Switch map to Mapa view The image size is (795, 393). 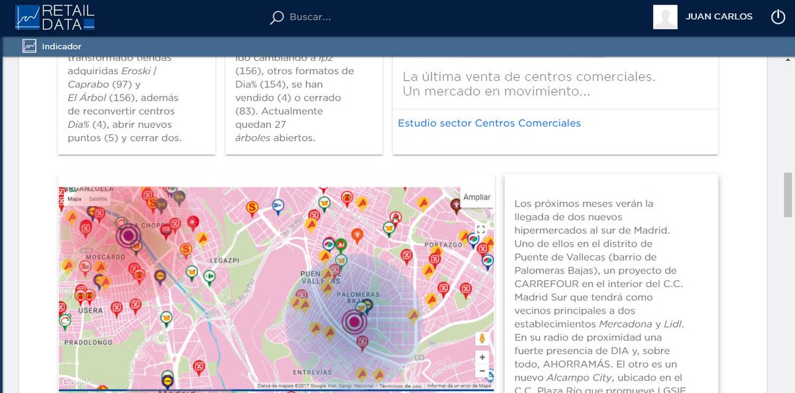74,198
